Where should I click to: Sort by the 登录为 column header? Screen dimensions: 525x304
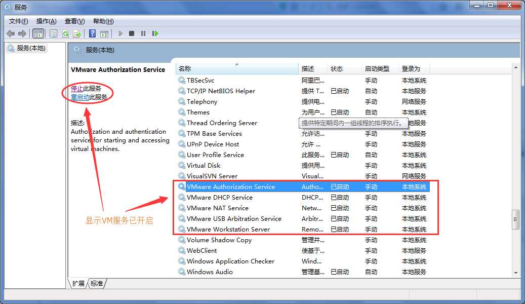click(414, 69)
